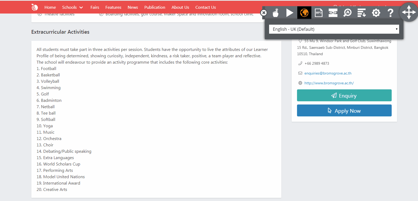This screenshot has height=201, width=418.
Task: Open the English - UK language dropdown
Action: pos(334,29)
